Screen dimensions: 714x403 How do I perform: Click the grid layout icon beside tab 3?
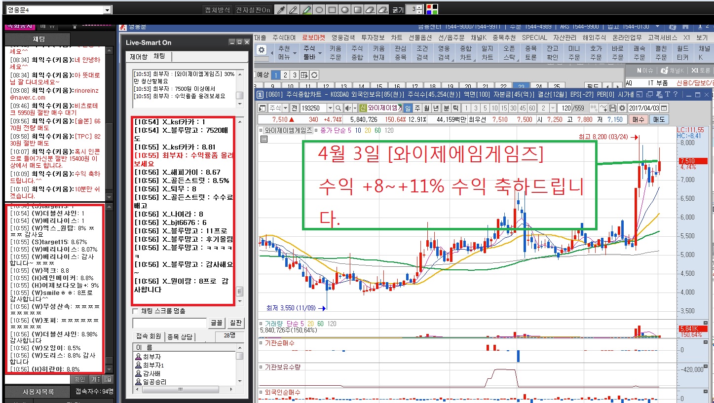[x=304, y=75]
